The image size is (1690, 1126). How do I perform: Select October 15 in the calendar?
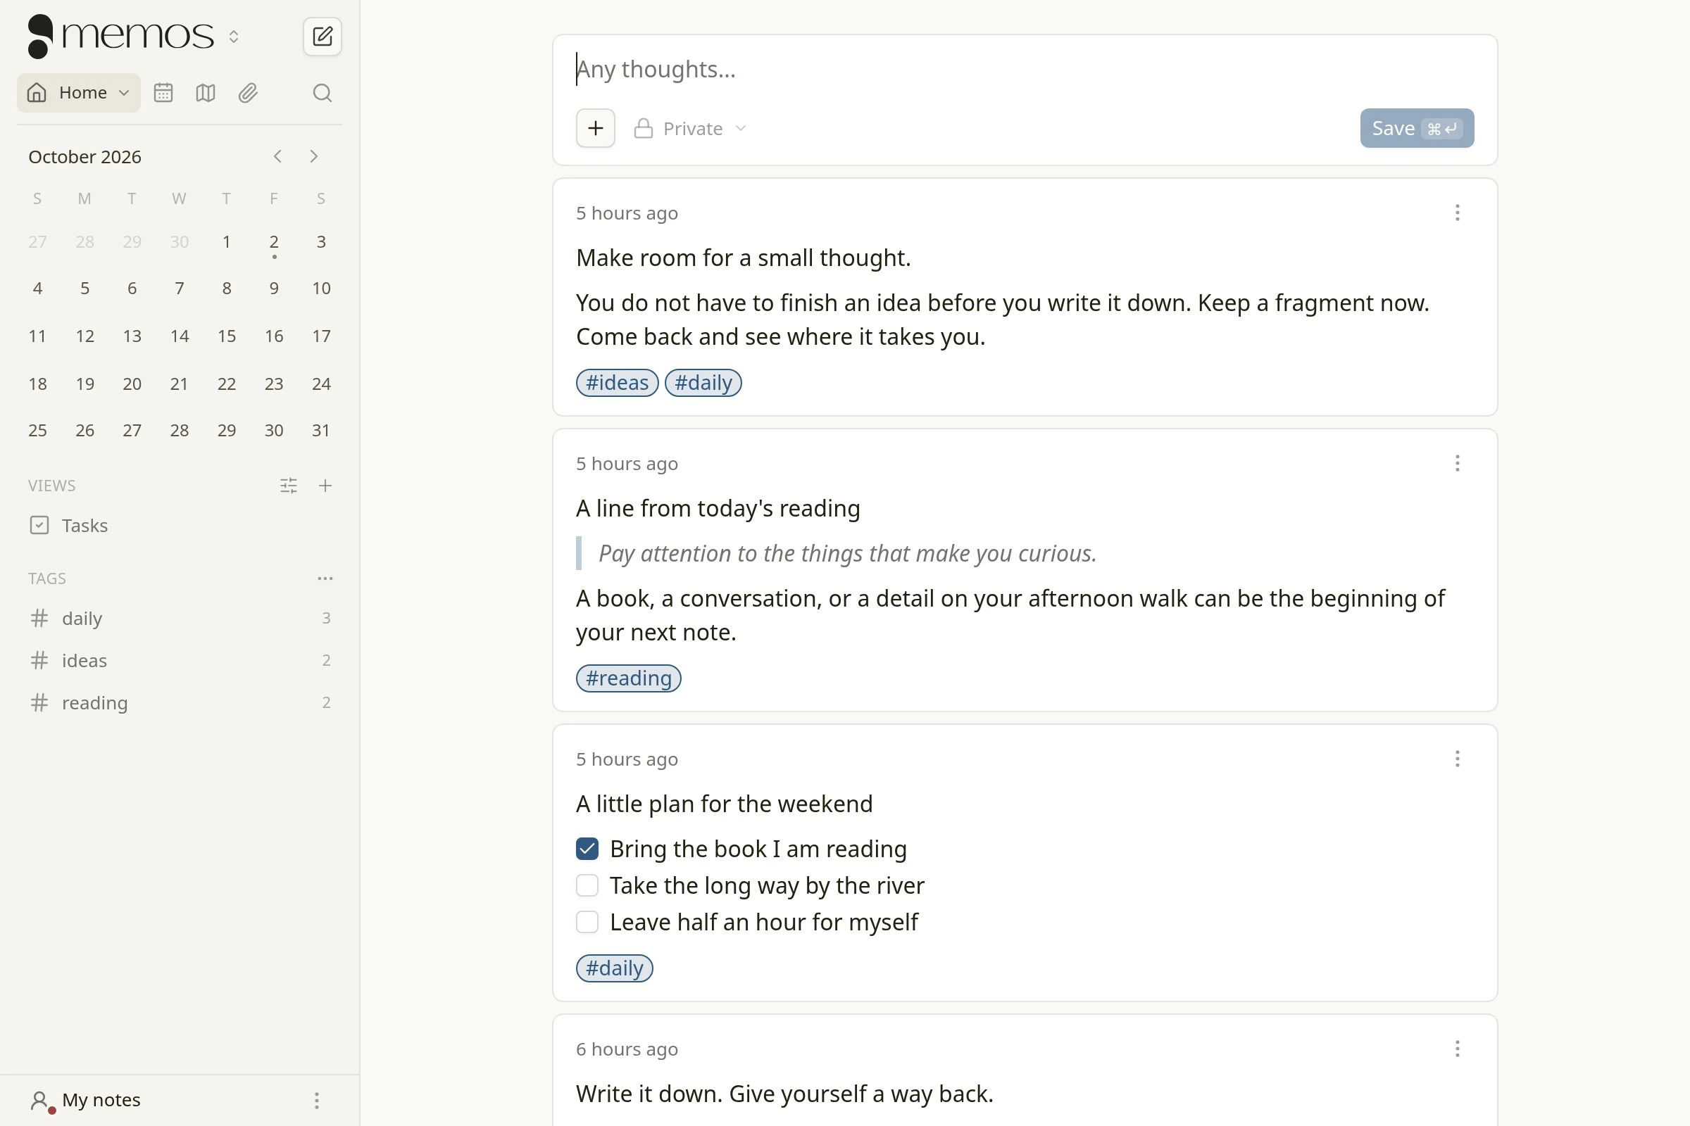pyautogui.click(x=226, y=336)
